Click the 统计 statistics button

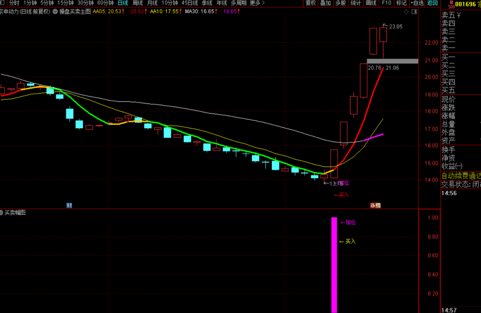356,3
